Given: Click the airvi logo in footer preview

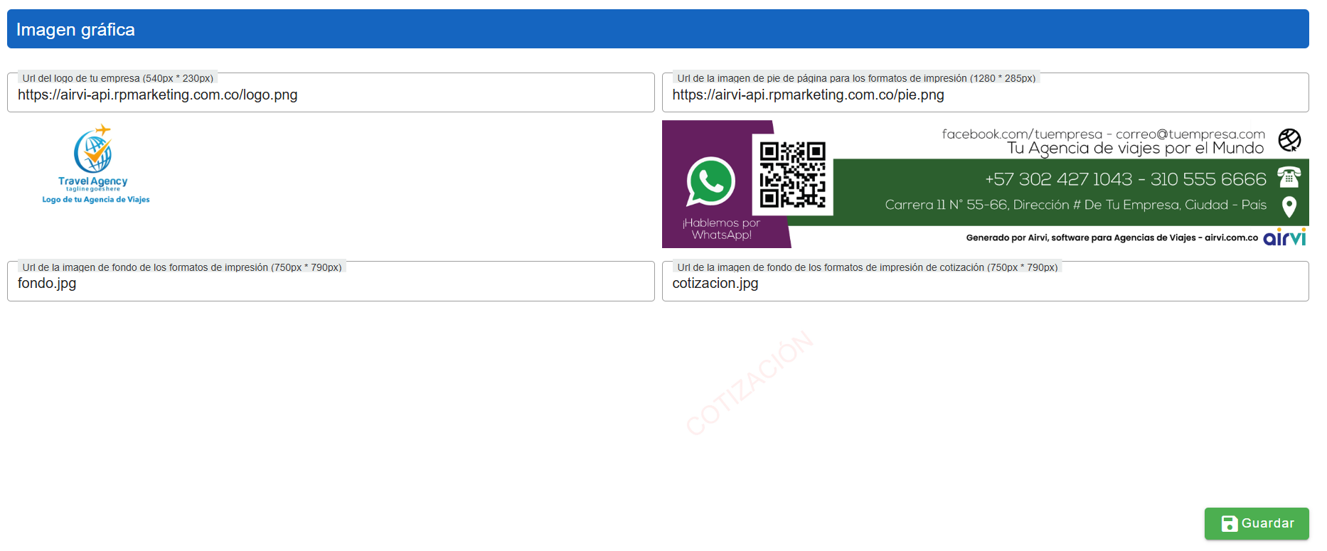Looking at the screenshot, I should point(1284,237).
